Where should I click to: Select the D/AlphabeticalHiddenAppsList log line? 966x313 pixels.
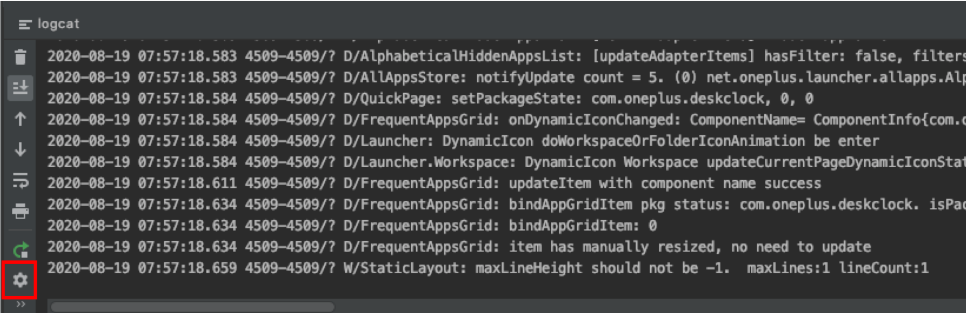[506, 56]
